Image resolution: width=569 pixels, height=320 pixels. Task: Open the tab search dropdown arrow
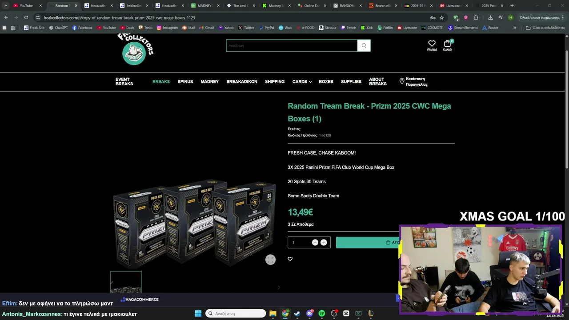pos(5,6)
